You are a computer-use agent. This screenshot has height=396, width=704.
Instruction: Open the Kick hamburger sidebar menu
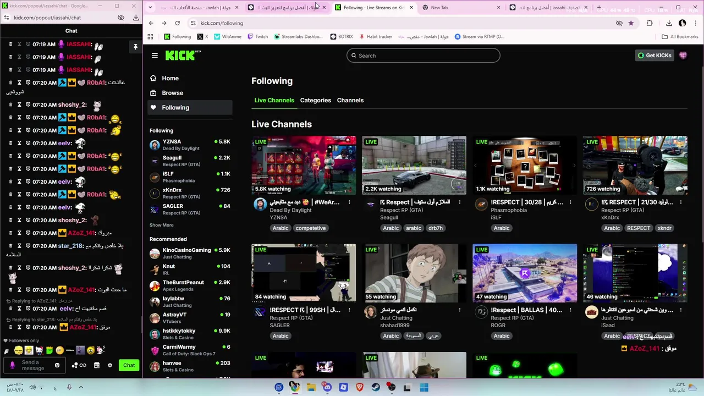tap(155, 56)
